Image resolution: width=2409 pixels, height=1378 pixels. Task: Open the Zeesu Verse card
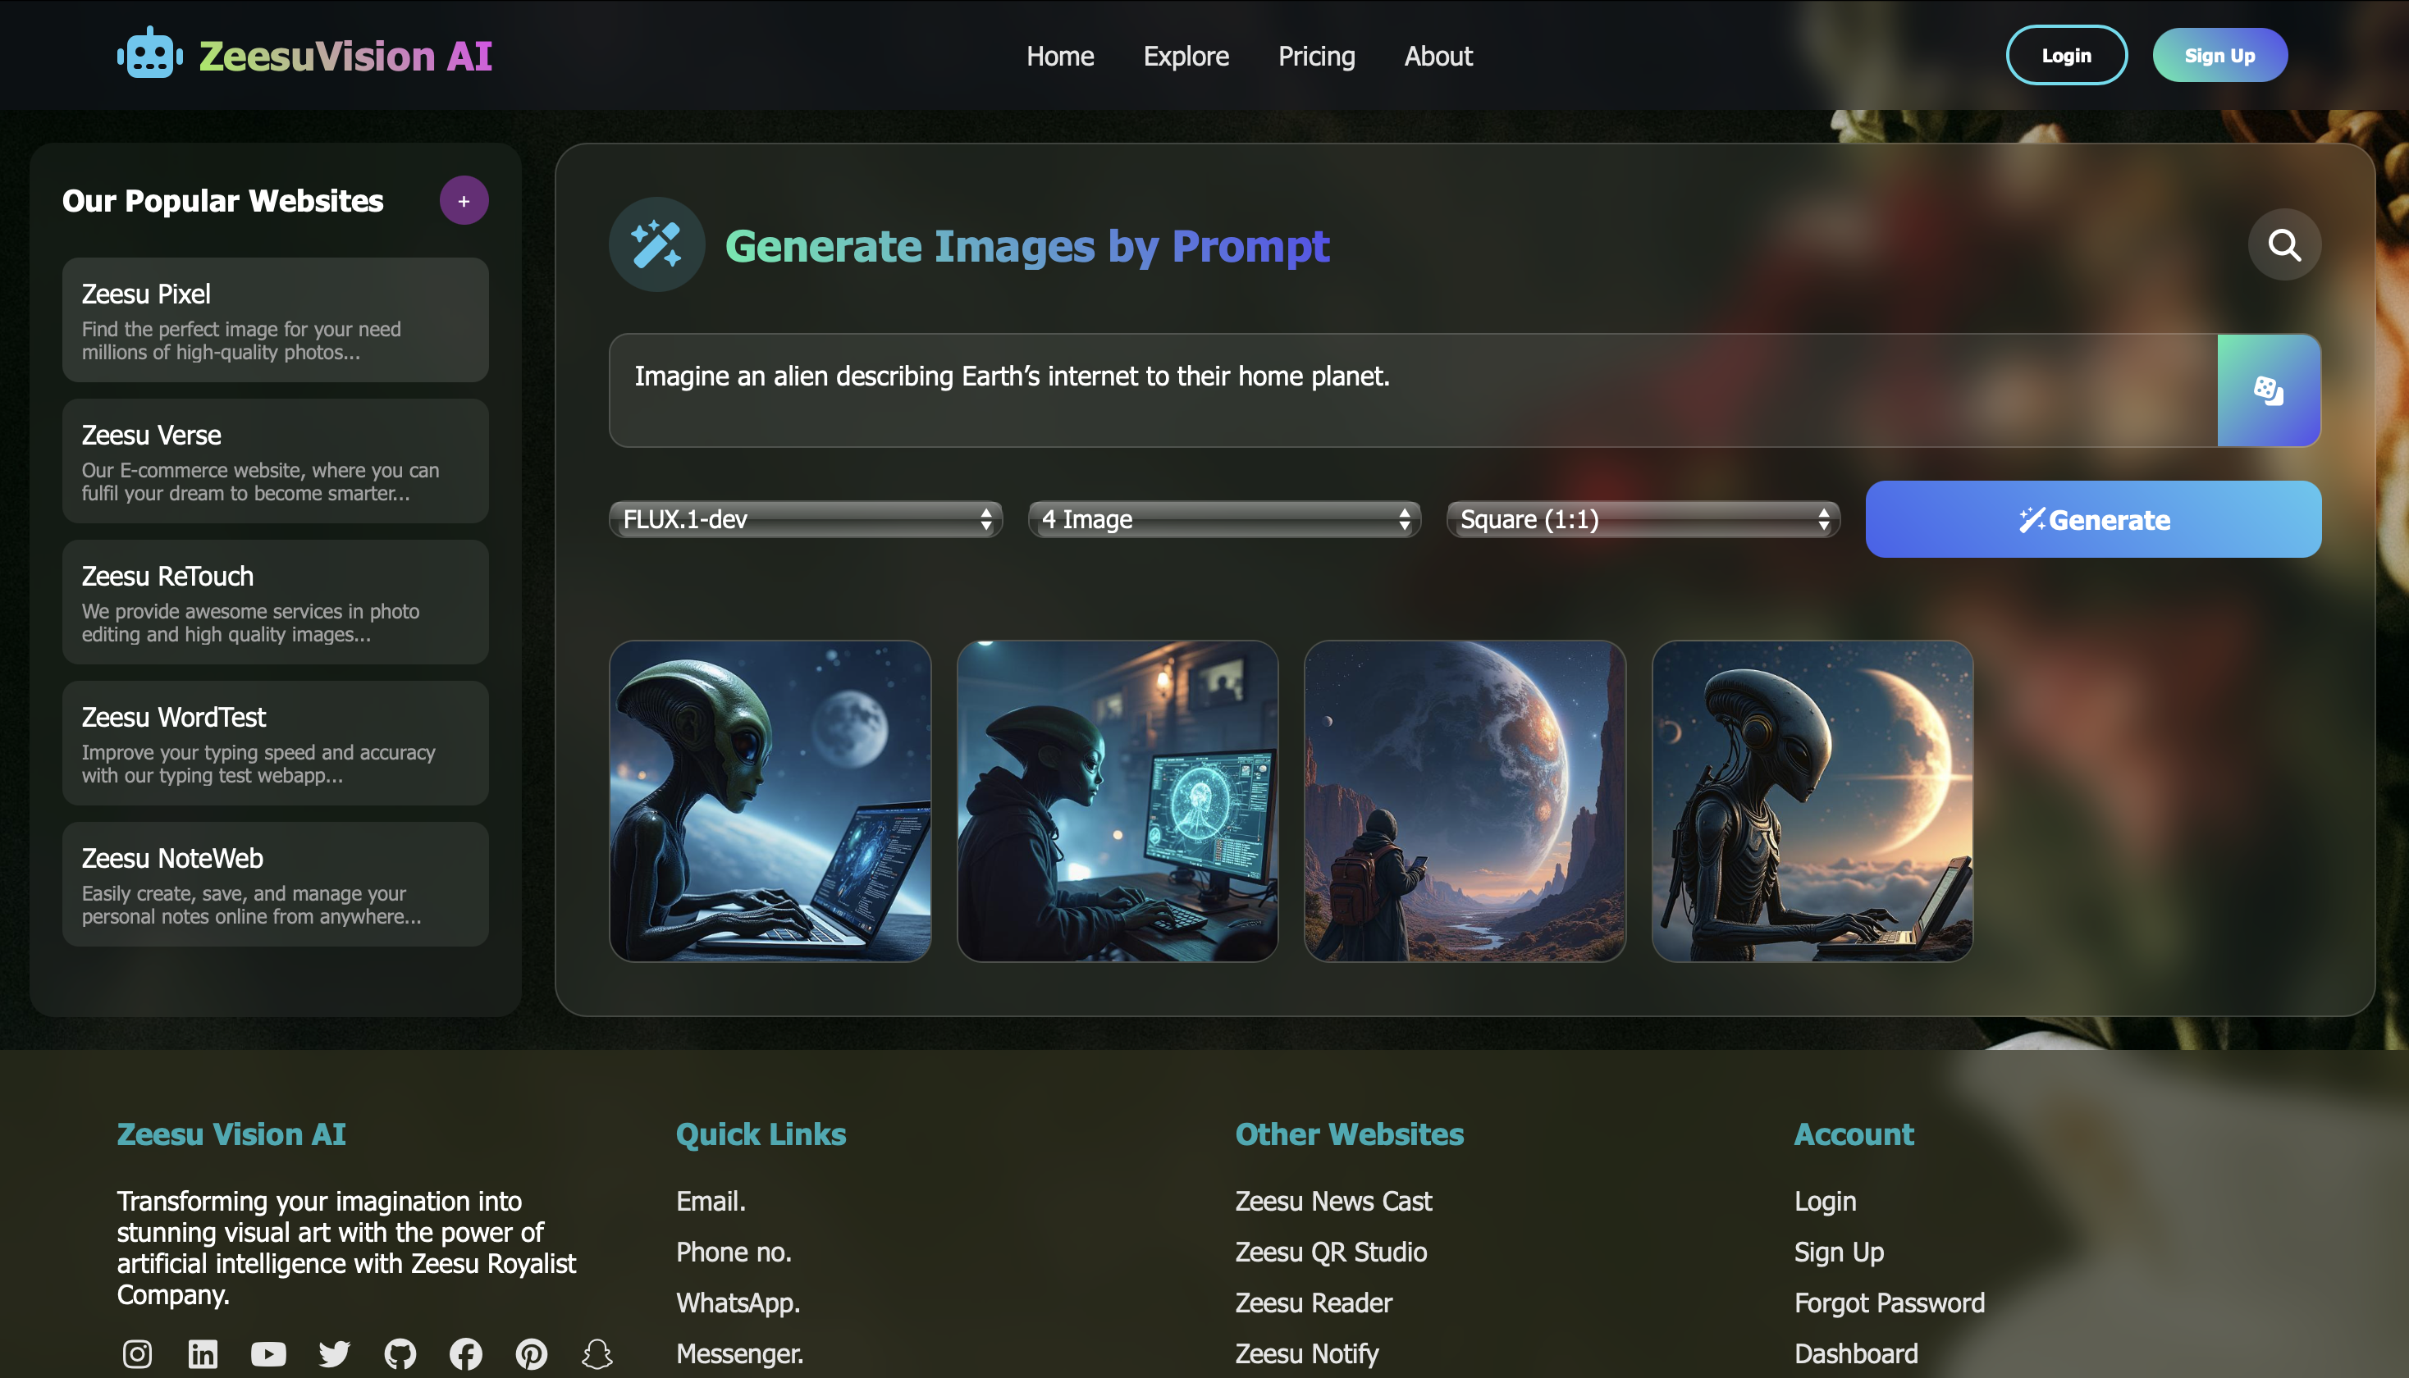pyautogui.click(x=276, y=461)
